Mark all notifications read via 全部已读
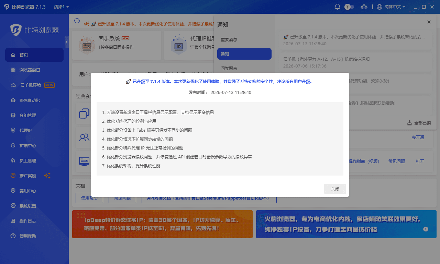The width and height of the screenshot is (440, 264). 419,123
